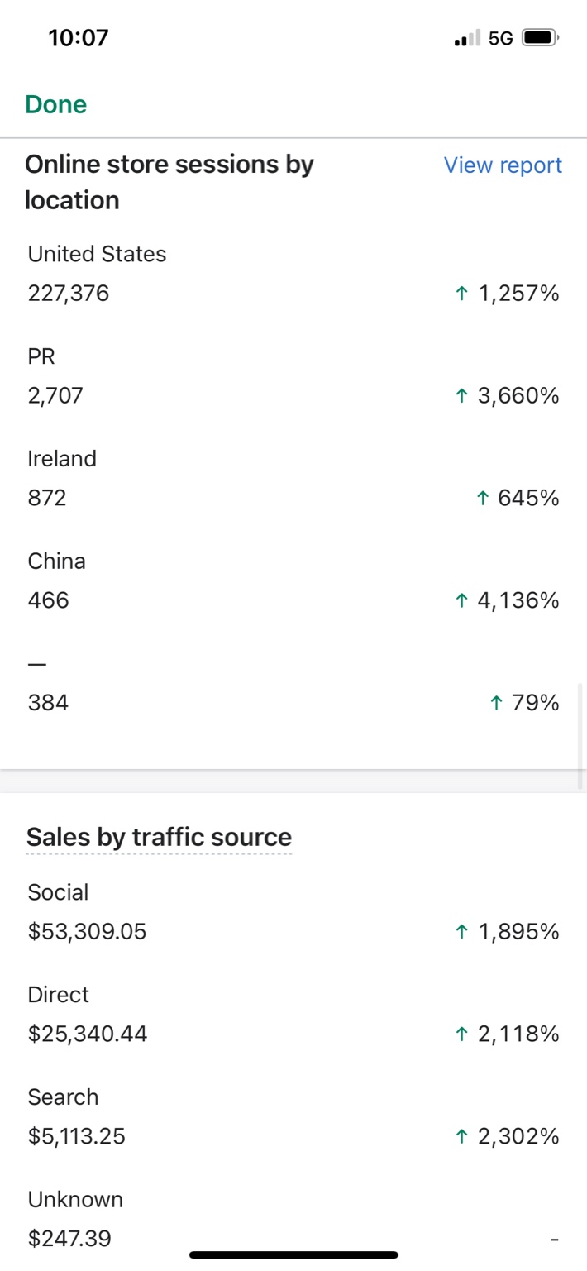Image resolution: width=587 pixels, height=1271 pixels.
Task: Select the PR location label
Action: [41, 356]
